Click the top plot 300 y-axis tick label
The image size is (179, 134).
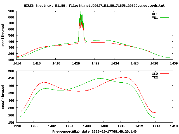(x=11, y=47)
